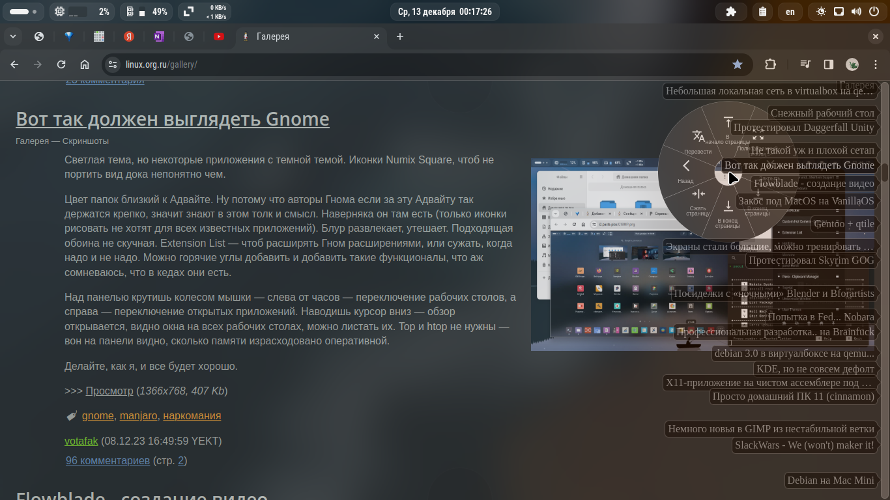Click the наркомания tag link
890x500 pixels.
pyautogui.click(x=192, y=415)
